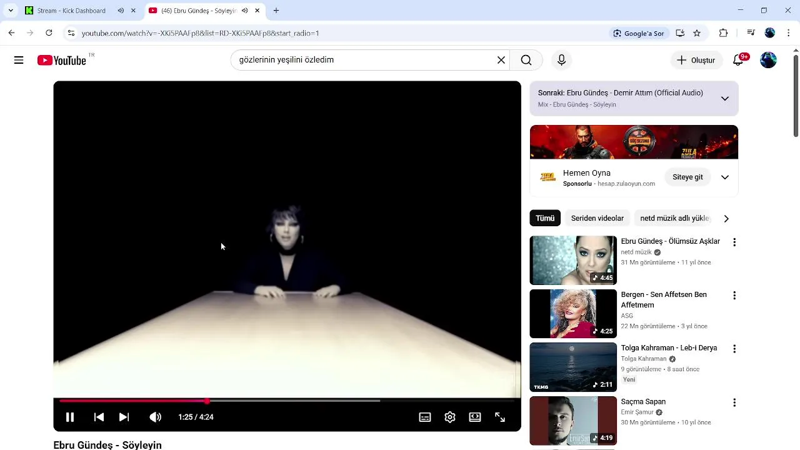Open options for Bergen - Sen Affetsen Ben Affetmem

click(x=734, y=295)
